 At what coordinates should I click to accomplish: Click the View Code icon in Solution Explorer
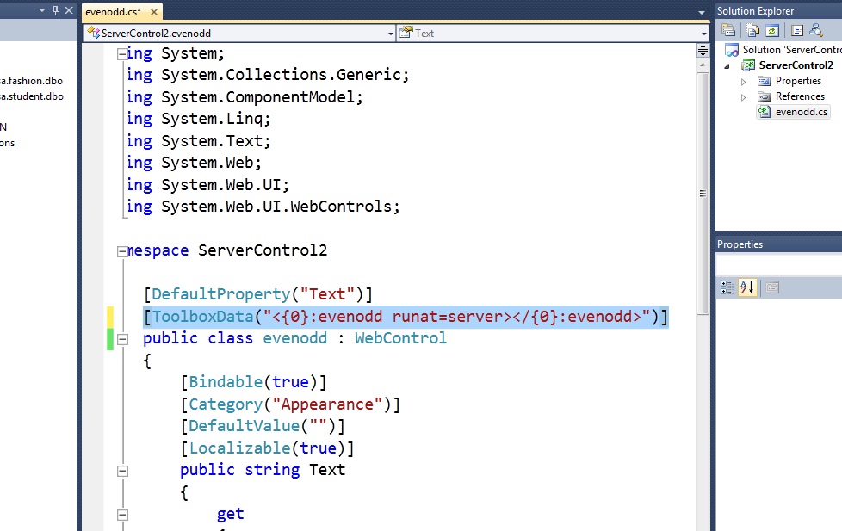(797, 30)
